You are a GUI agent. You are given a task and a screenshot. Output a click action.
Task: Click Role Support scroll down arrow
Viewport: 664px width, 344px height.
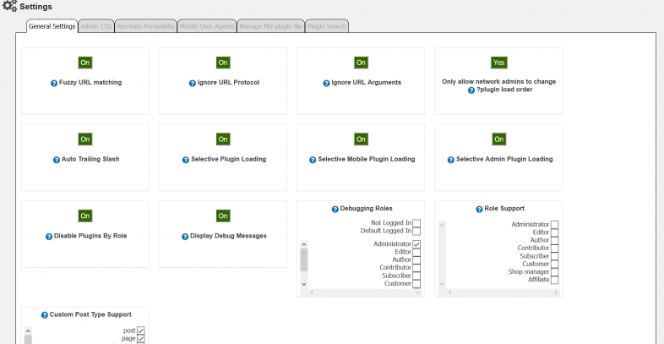tap(442, 284)
